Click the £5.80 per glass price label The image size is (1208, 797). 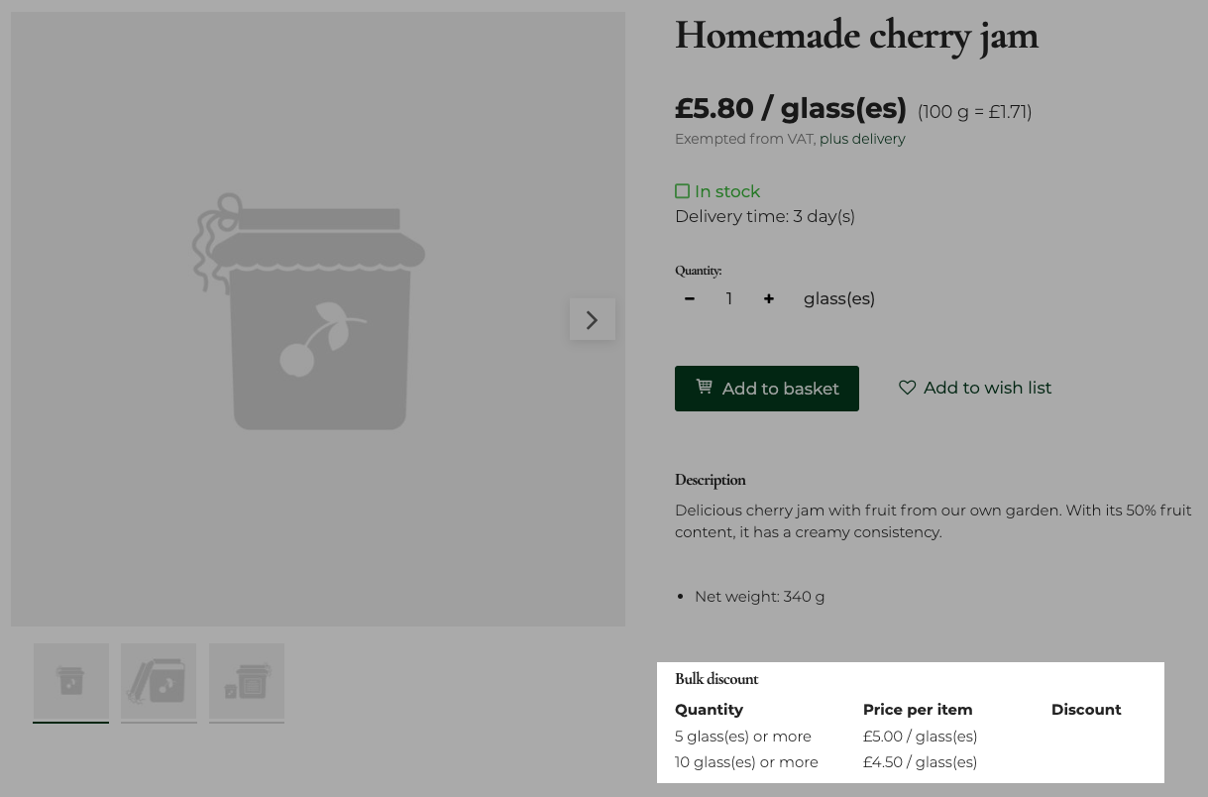(790, 108)
